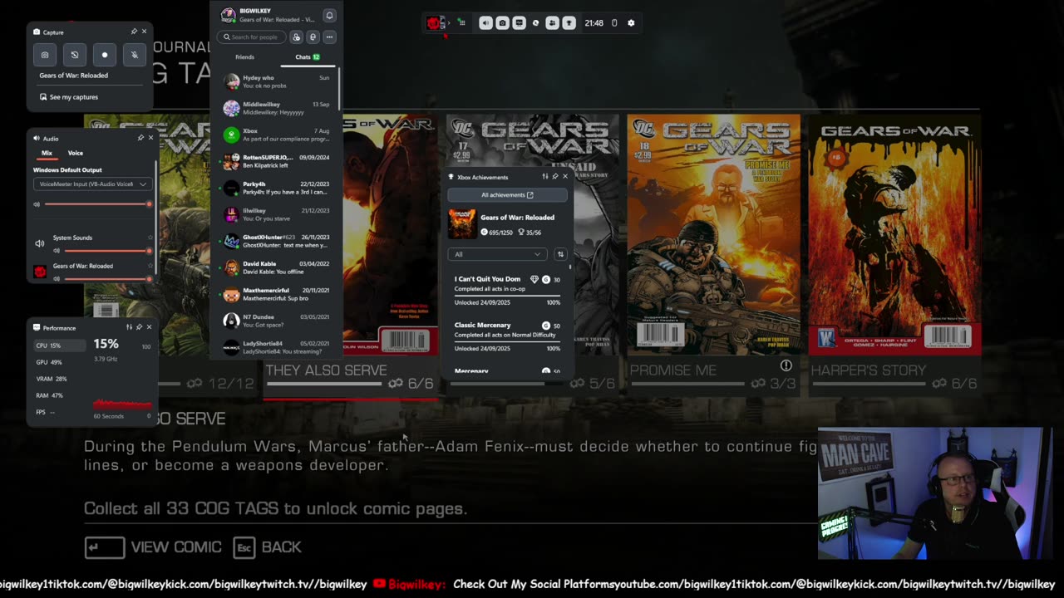The height and width of the screenshot is (598, 1064).
Task: Pin the Capture widget
Action: (134, 32)
